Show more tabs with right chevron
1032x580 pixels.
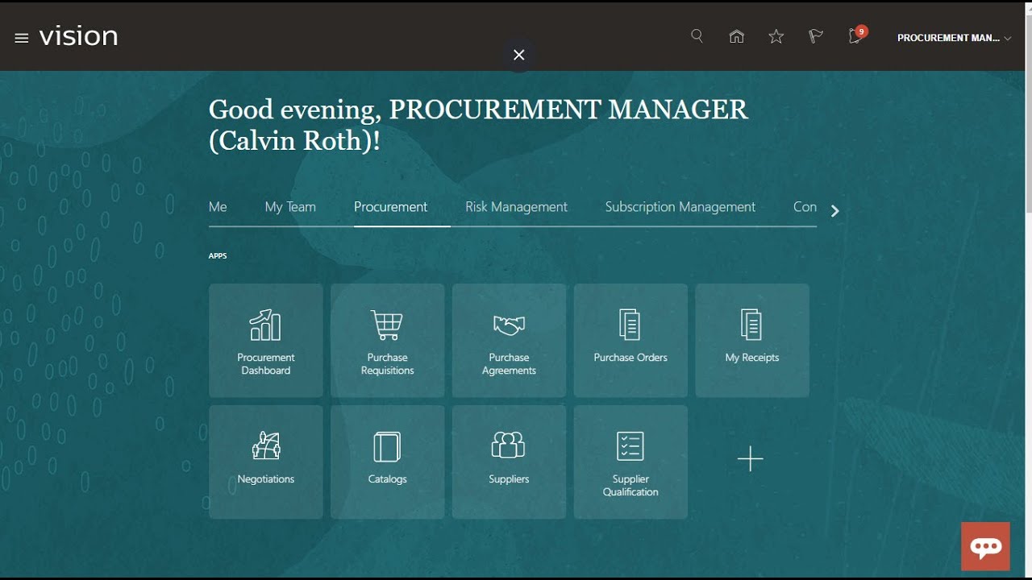coord(835,211)
